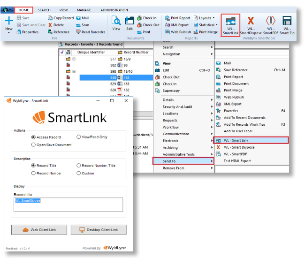Expand the Navigation submenu

pyautogui.click(x=184, y=54)
